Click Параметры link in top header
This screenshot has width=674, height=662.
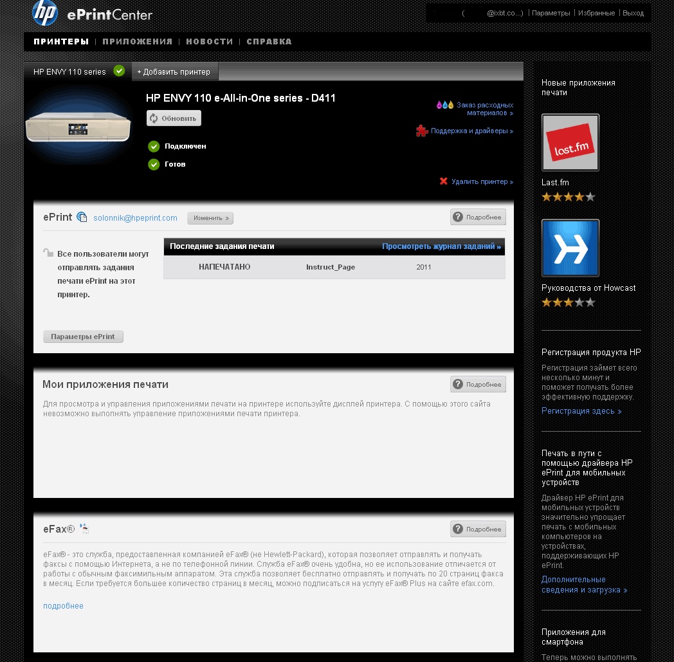(551, 13)
